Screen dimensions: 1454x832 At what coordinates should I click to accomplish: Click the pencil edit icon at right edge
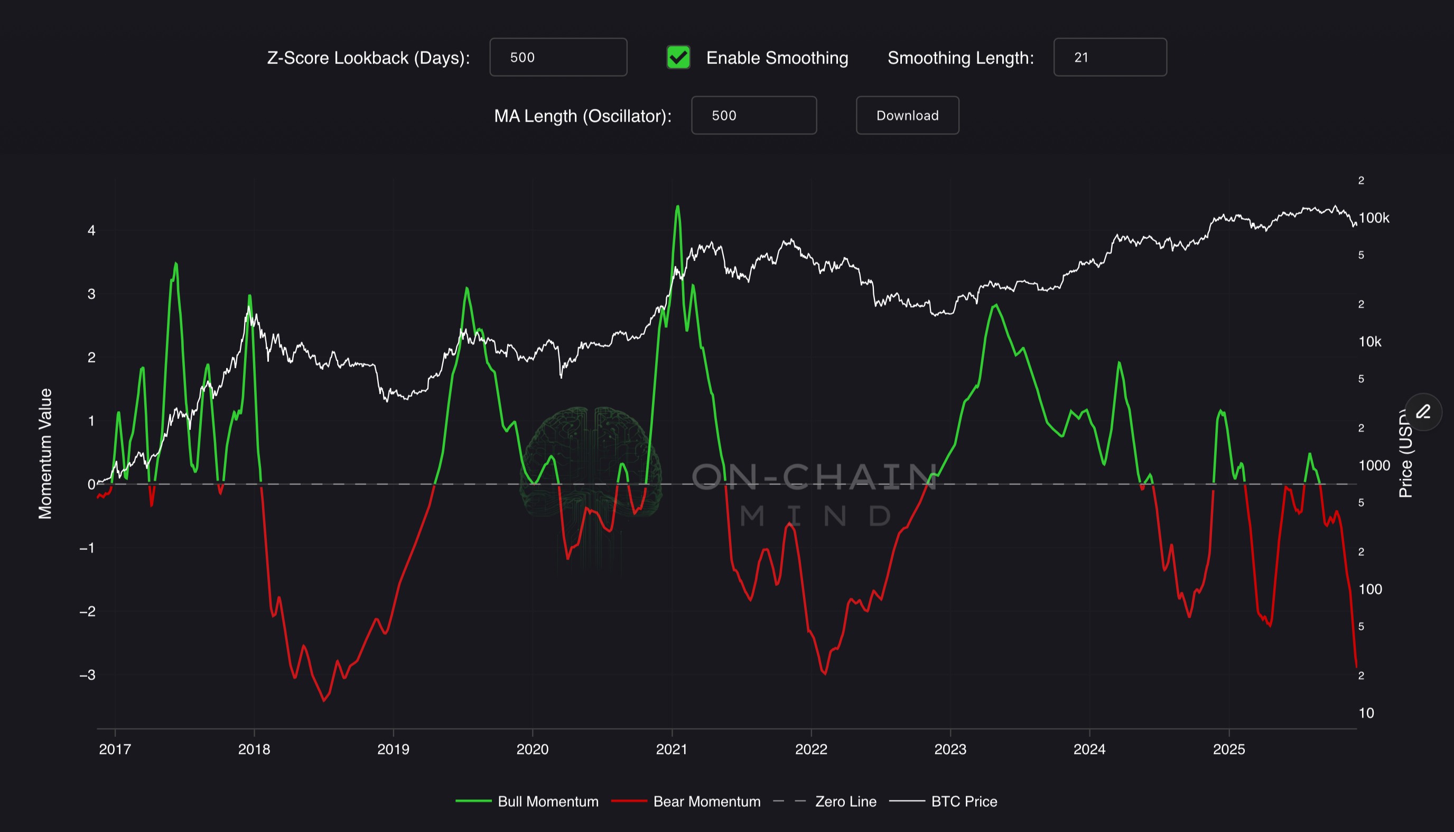tap(1423, 412)
